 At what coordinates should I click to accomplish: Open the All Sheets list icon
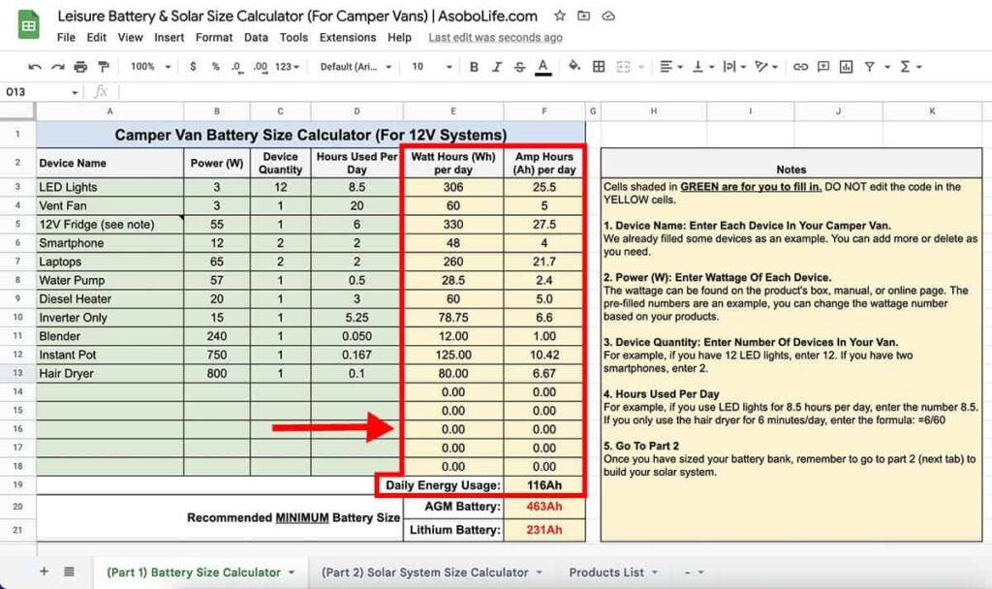(x=69, y=572)
